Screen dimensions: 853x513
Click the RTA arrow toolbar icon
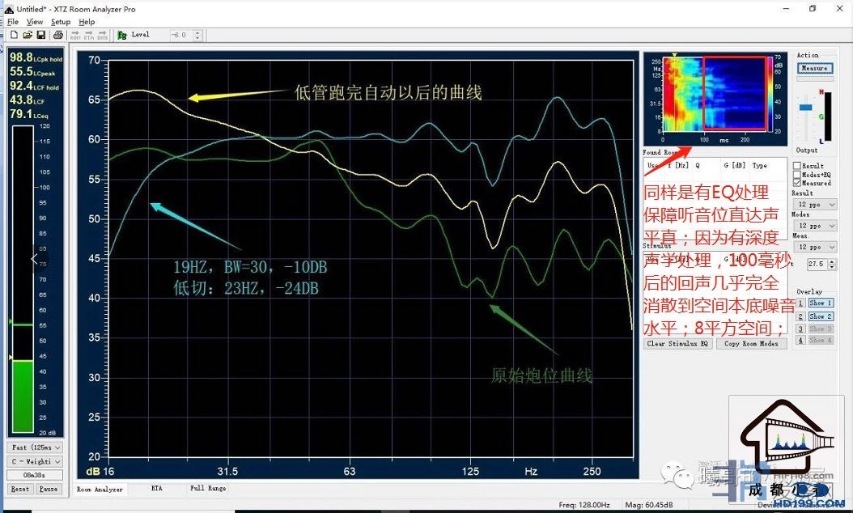[x=89, y=35]
